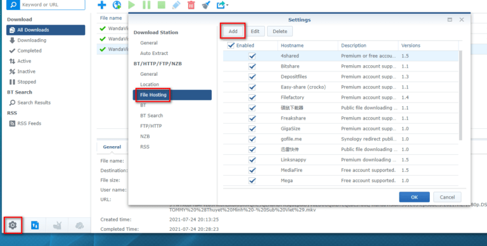This screenshot has height=246, width=487.
Task: Confirm settings with OK button
Action: tap(414, 197)
